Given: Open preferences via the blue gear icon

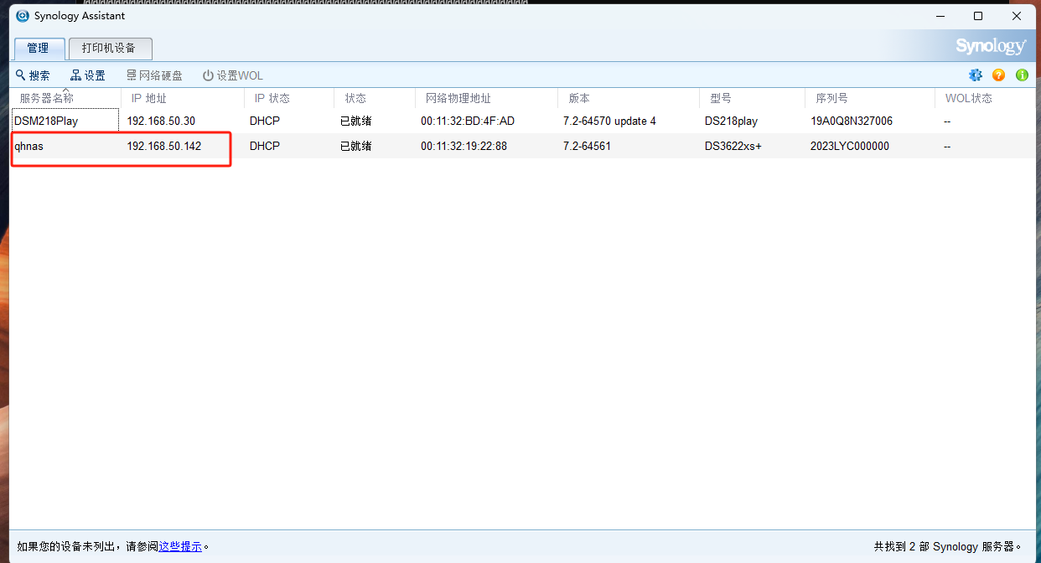Looking at the screenshot, I should click(x=976, y=75).
